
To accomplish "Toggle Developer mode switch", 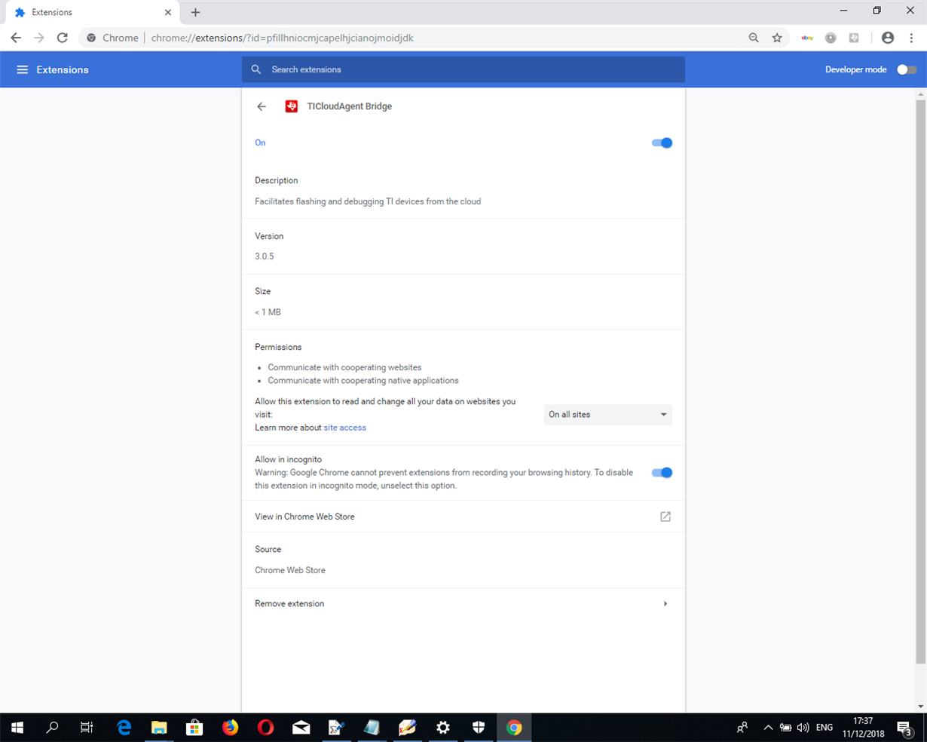I will coord(907,69).
